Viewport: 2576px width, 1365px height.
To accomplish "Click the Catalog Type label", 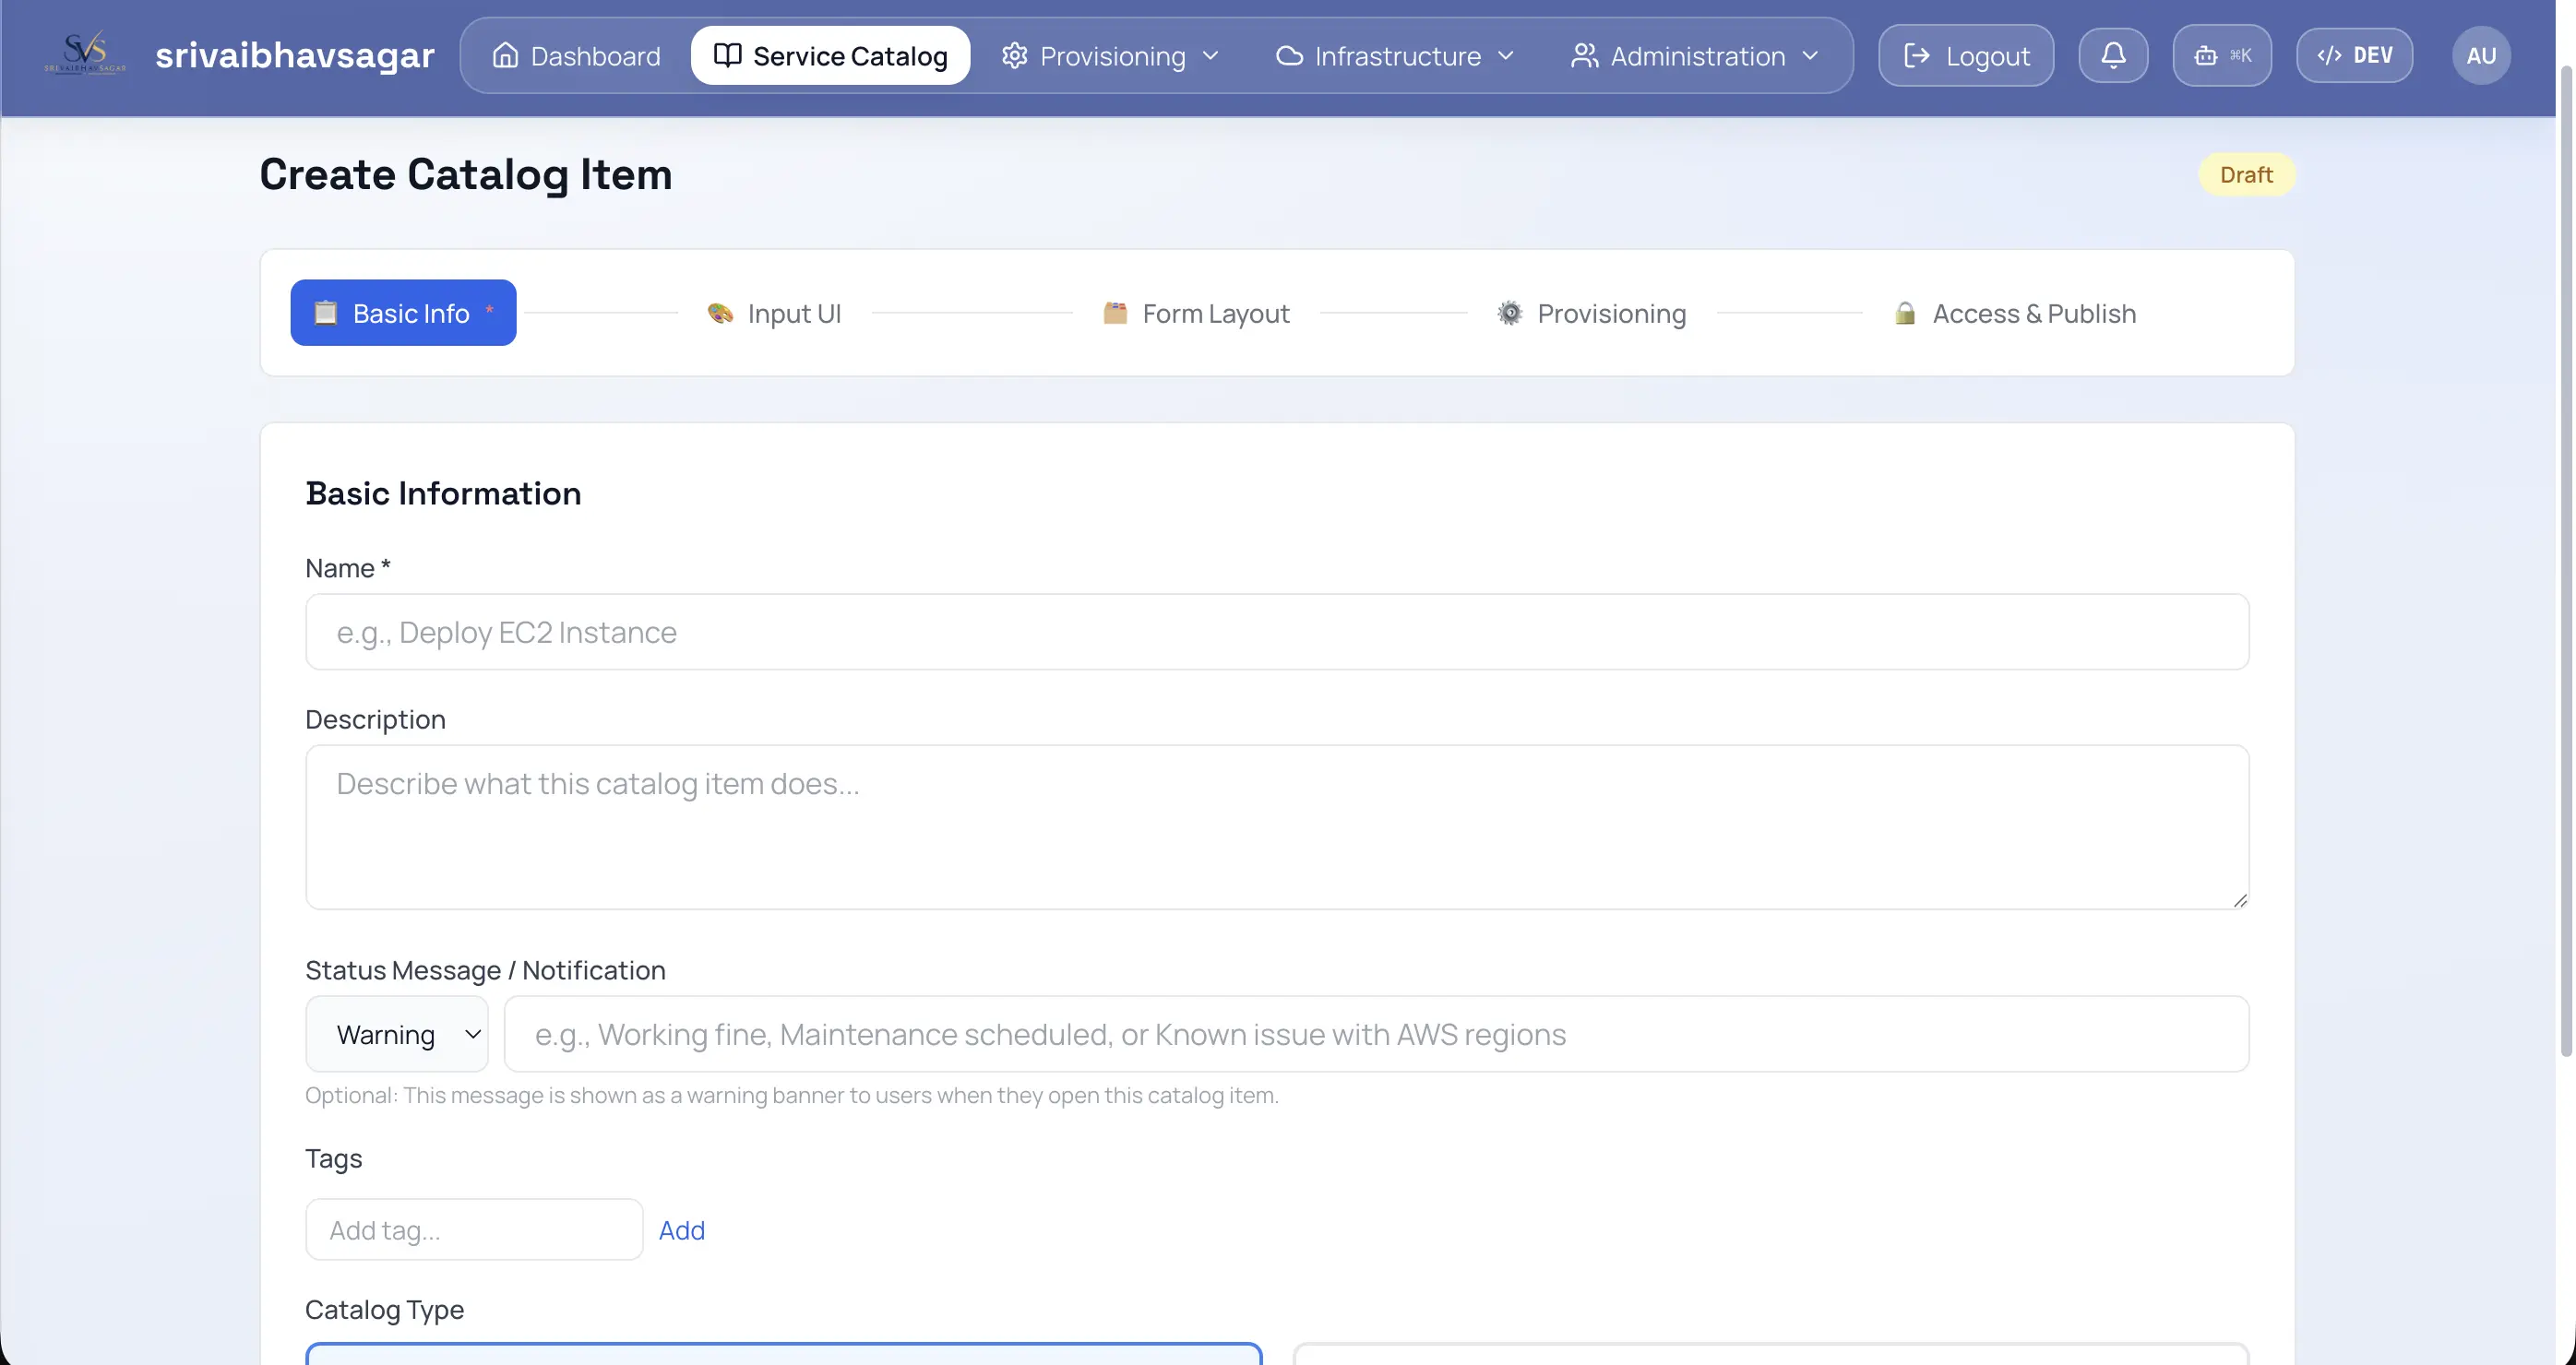I will [x=384, y=1309].
